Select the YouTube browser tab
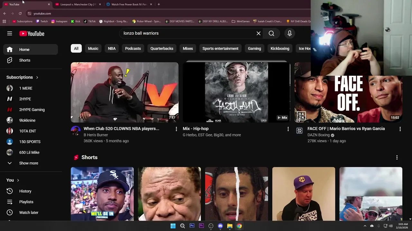 coord(27,4)
